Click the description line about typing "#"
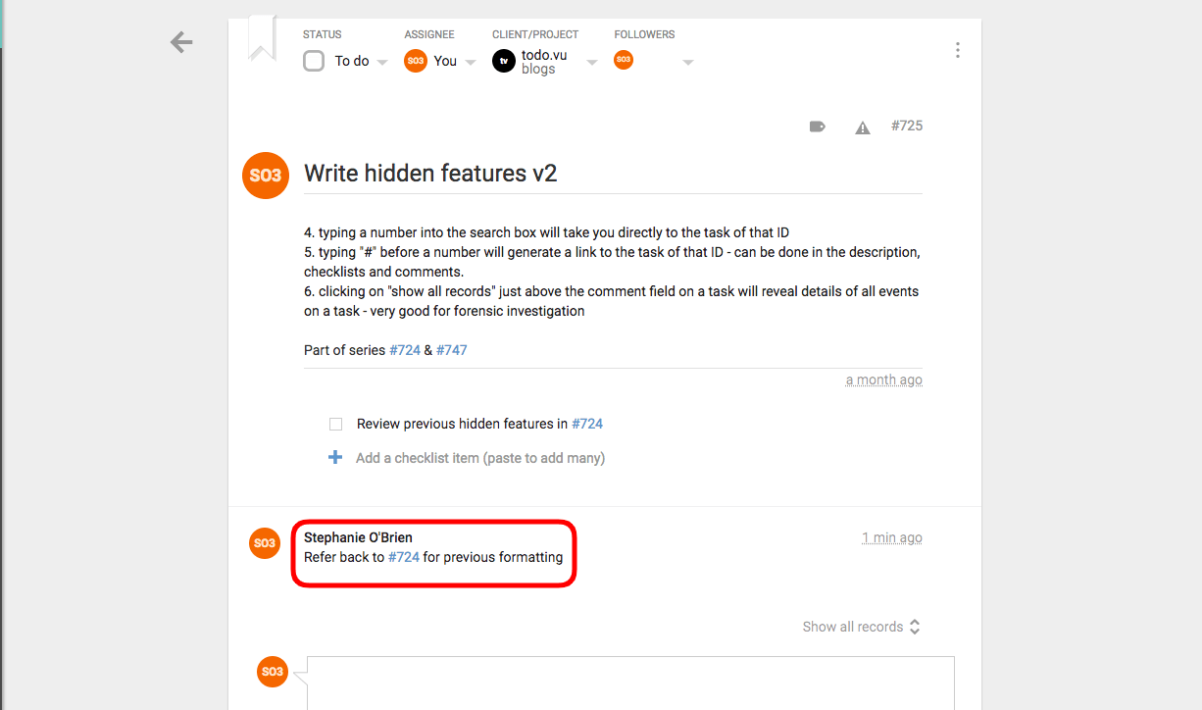Viewport: 1202px width, 710px height. (612, 262)
